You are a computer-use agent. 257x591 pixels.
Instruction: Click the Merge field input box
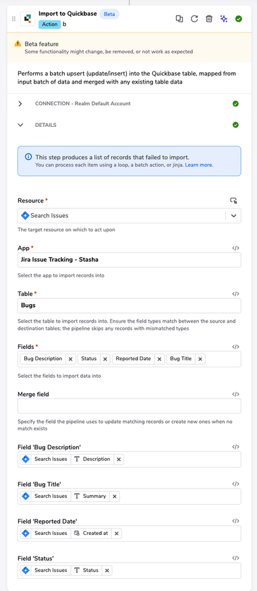(130, 406)
